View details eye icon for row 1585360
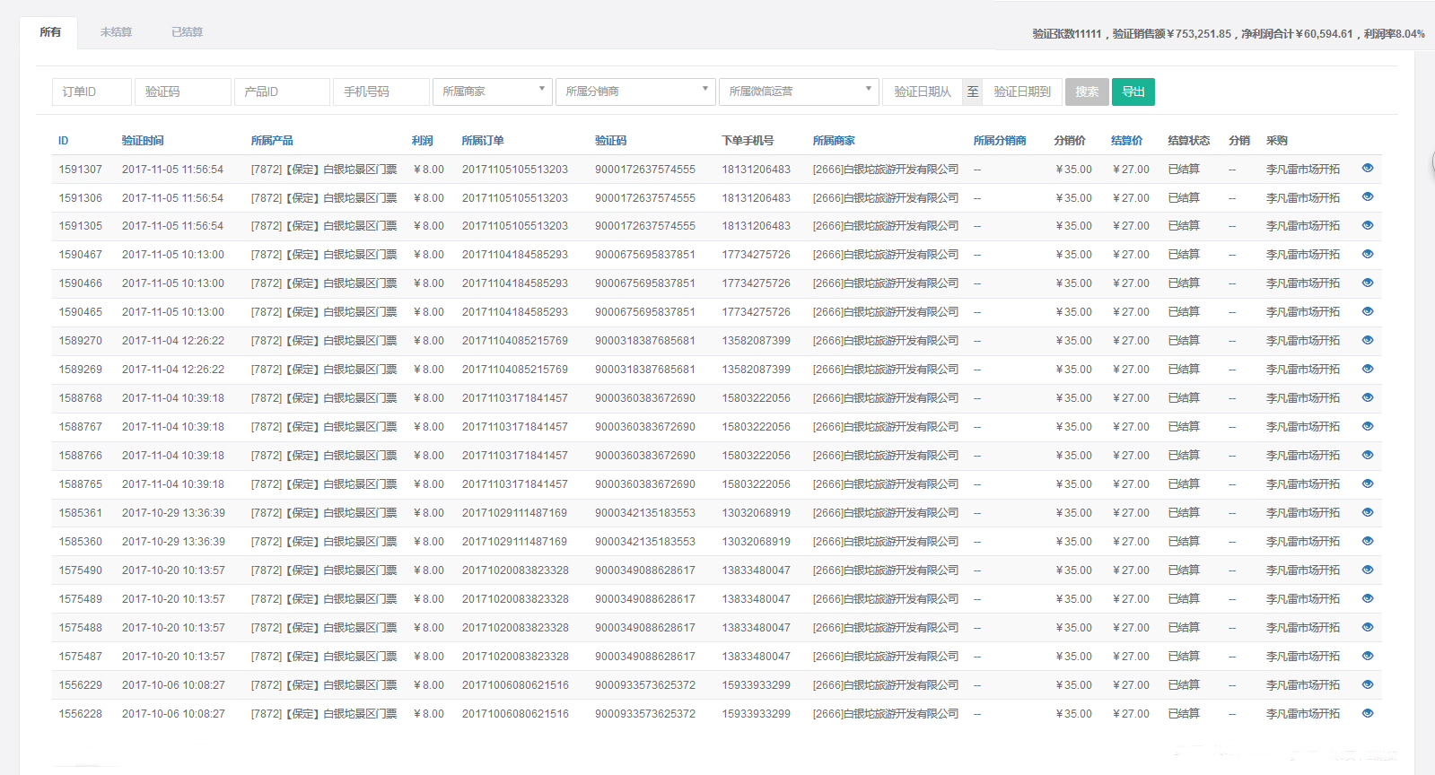Image resolution: width=1435 pixels, height=775 pixels. pos(1368,541)
